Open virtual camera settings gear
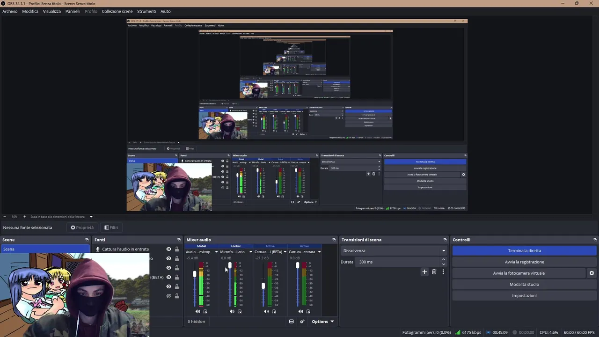This screenshot has height=337, width=599. 592,273
